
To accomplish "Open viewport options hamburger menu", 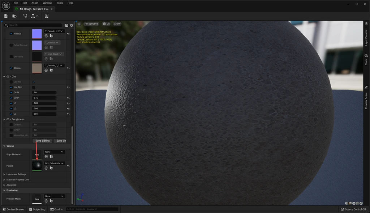I will 79,24.
